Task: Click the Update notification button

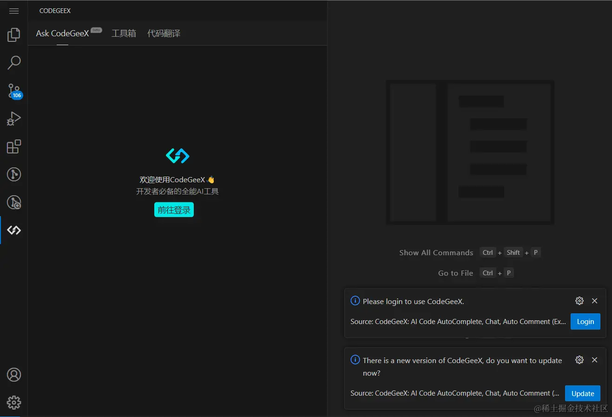Action: click(x=582, y=393)
